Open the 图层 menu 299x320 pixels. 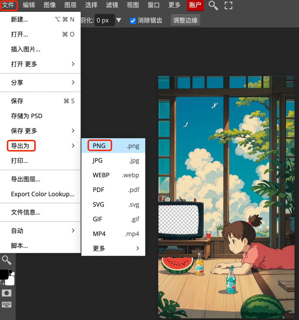click(x=71, y=5)
